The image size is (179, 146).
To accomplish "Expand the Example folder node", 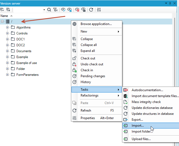I will click(x=7, y=57).
